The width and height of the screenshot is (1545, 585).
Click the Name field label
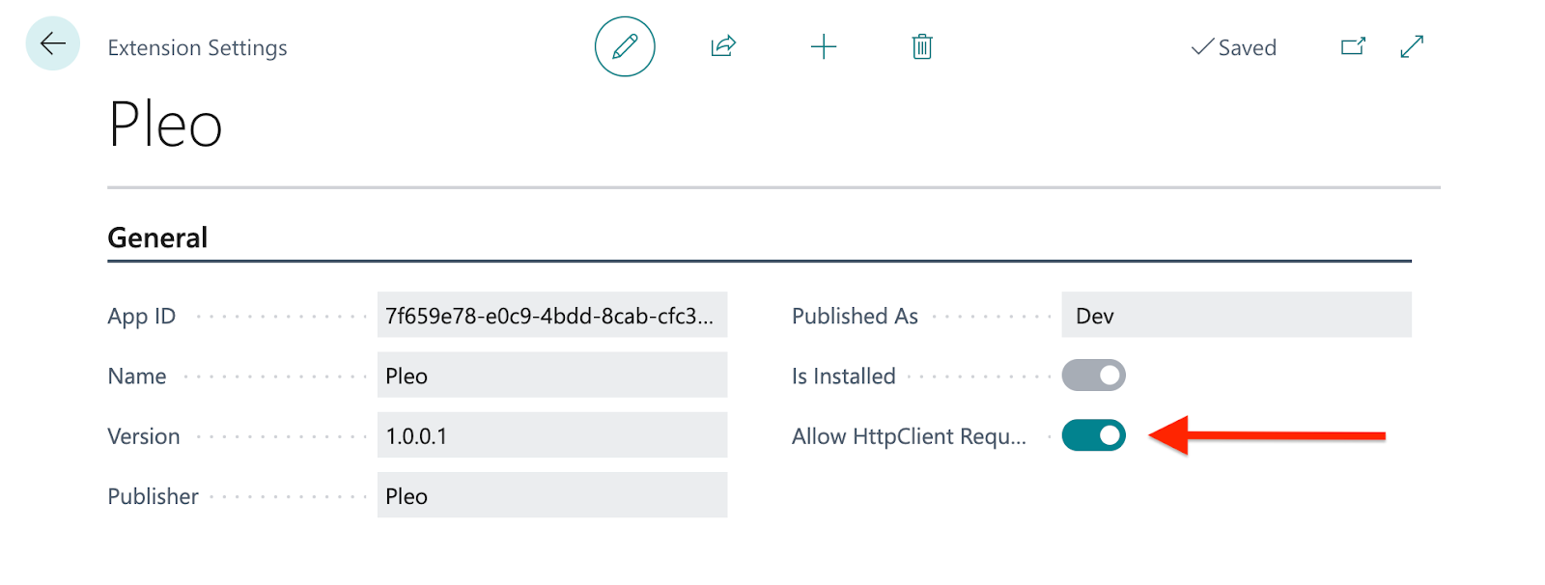point(136,376)
